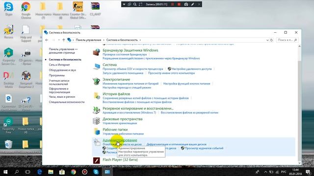Image resolution: width=314 pixels, height=176 pixels.
Task: Open the Windows Start menu
Action: [5, 172]
